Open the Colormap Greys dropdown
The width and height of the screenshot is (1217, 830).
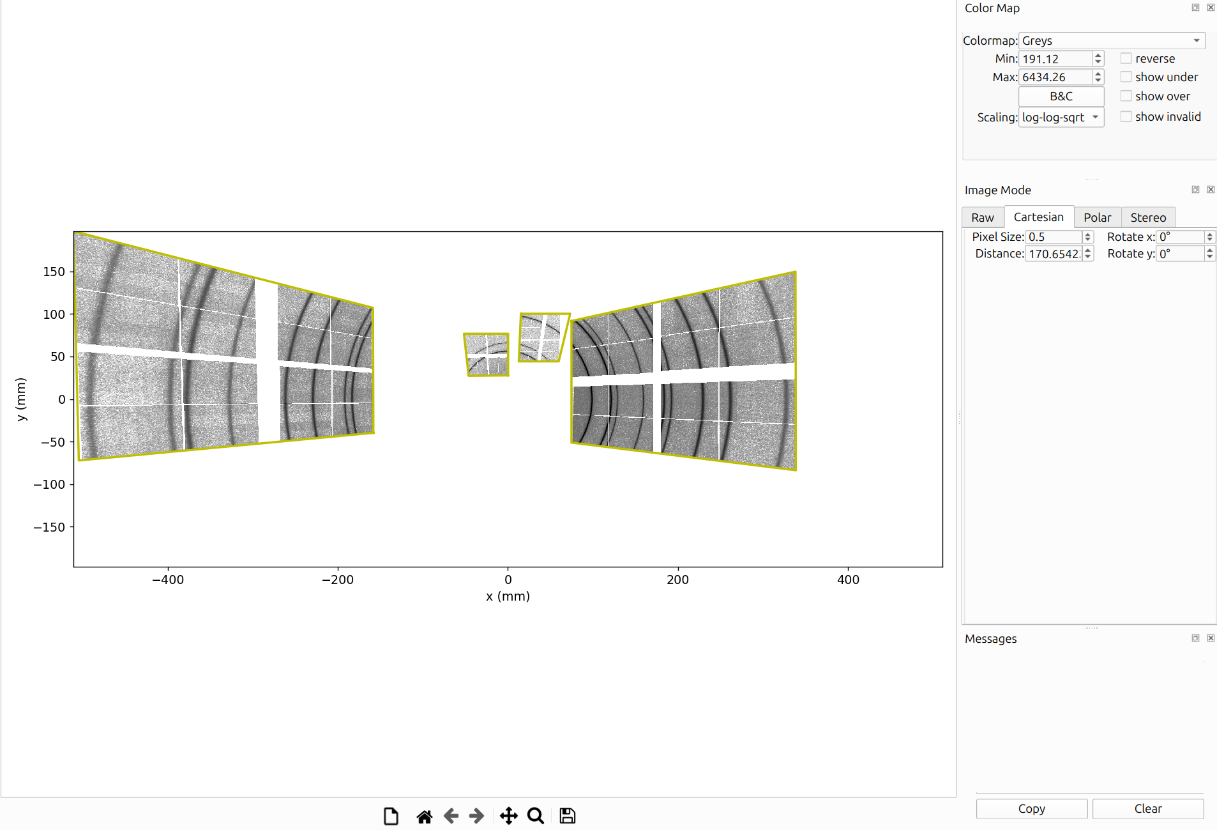point(1112,40)
